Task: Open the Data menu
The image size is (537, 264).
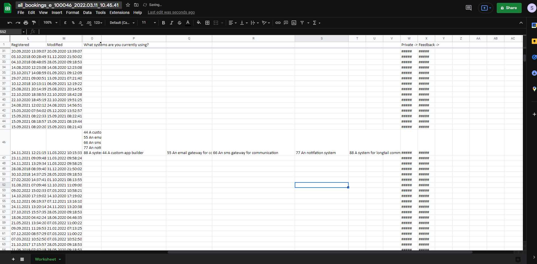Action: point(87,13)
